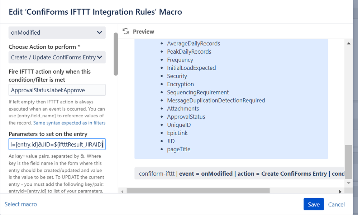Viewport: 358px width, 215px height.
Task: Open the 'Same syntax expected as in filters' link
Action: tap(69, 123)
